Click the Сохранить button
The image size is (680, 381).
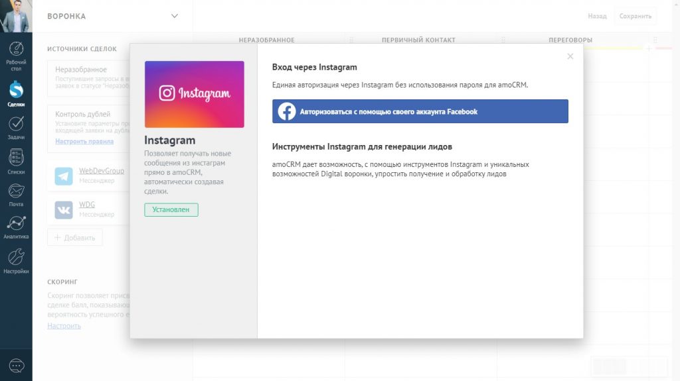click(x=636, y=16)
